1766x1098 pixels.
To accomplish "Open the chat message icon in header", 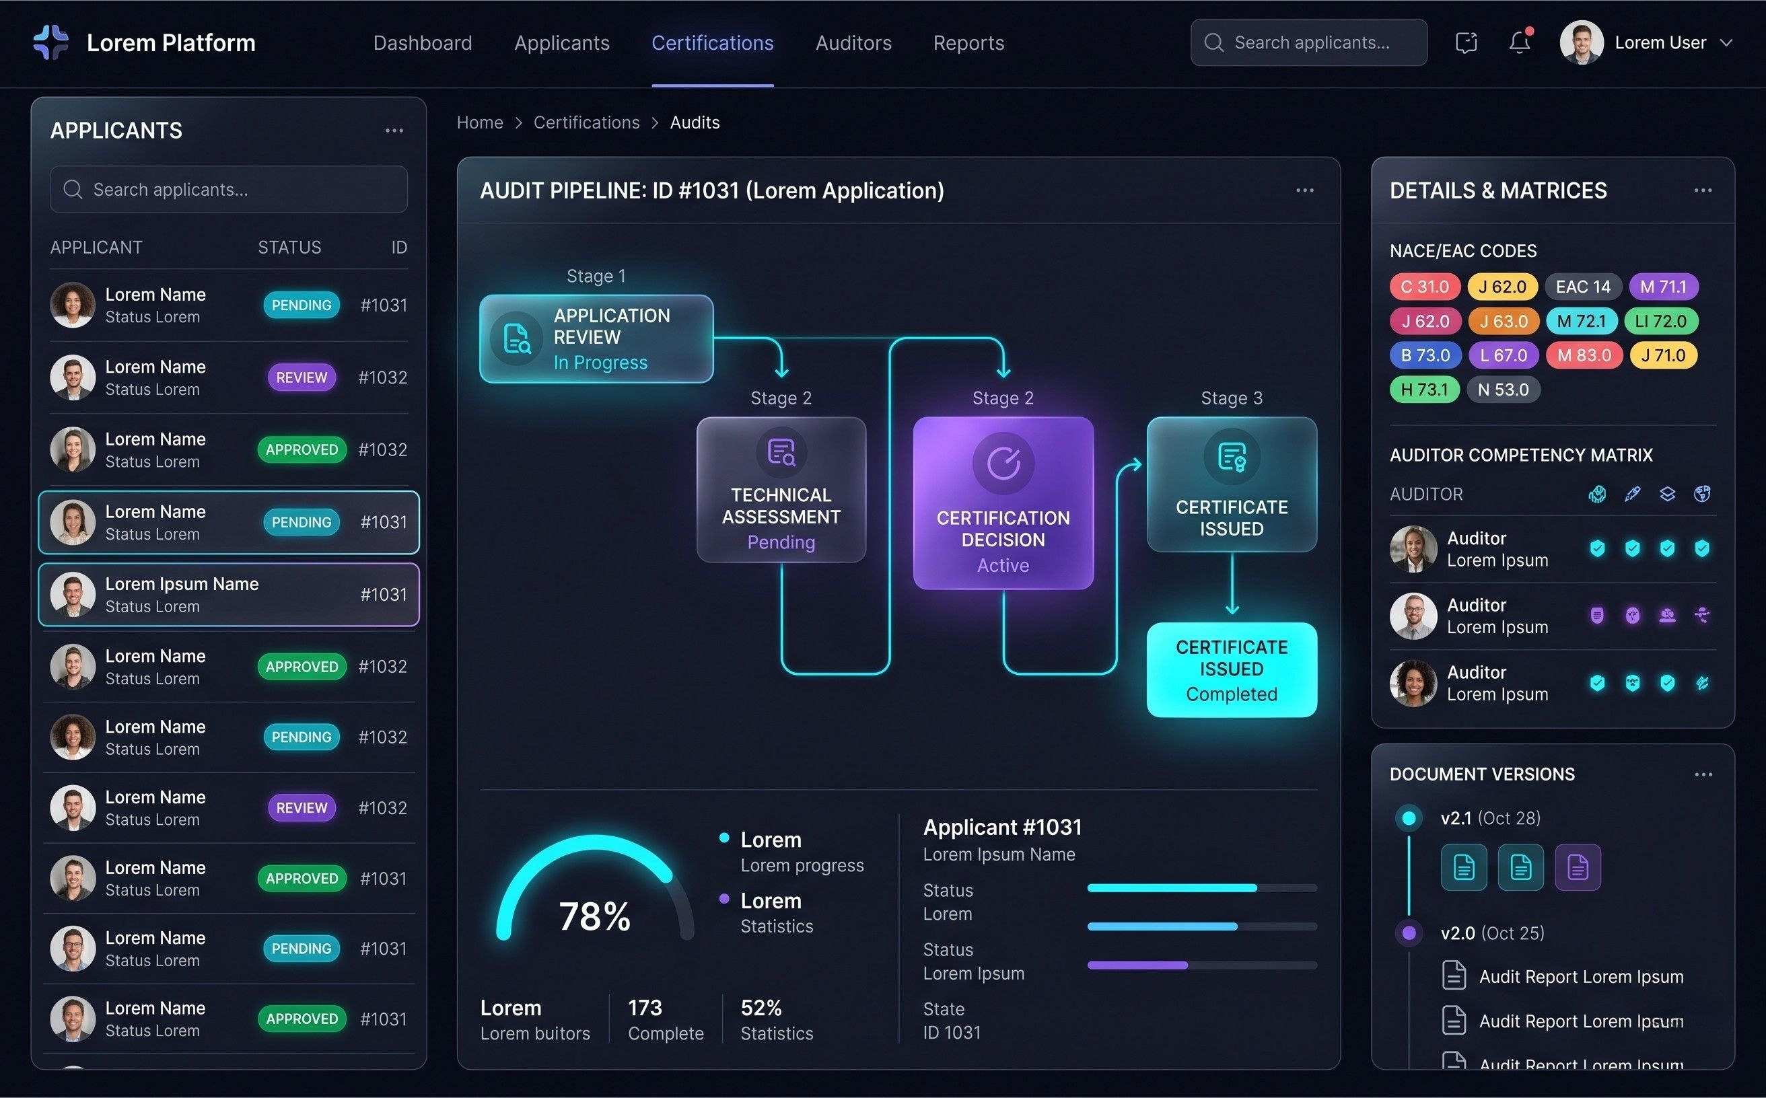I will 1466,42.
